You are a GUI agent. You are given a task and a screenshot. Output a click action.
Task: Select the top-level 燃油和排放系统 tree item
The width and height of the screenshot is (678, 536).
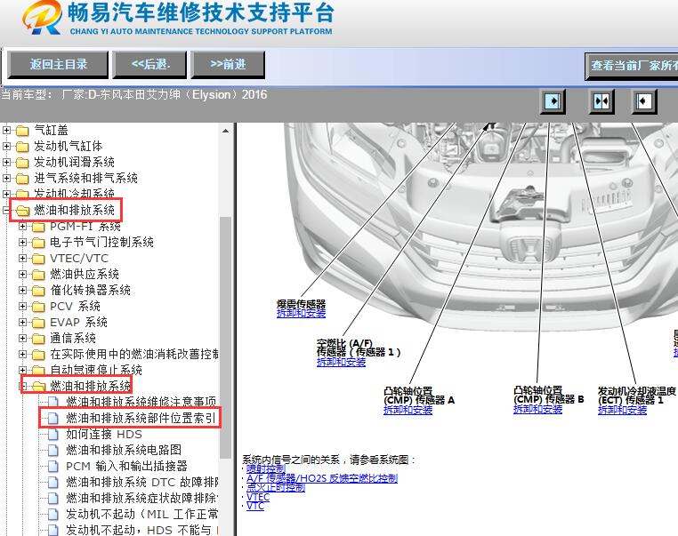[x=75, y=211]
